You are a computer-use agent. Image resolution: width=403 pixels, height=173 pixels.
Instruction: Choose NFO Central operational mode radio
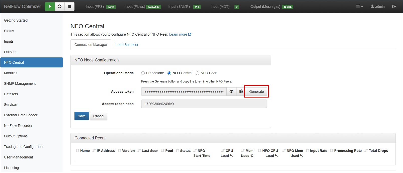169,73
